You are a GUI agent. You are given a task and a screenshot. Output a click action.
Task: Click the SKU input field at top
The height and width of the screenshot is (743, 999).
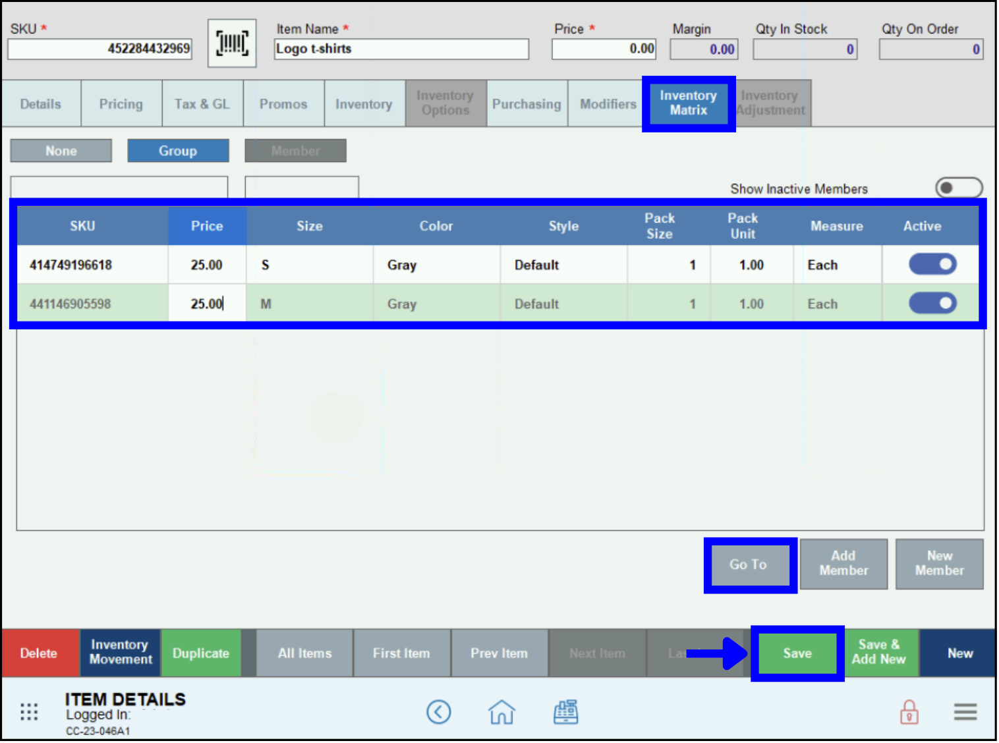click(x=100, y=49)
